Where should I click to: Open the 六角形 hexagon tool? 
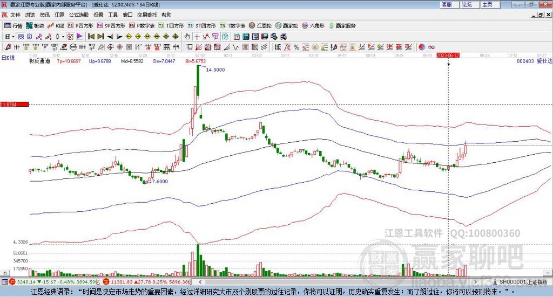pos(313,26)
